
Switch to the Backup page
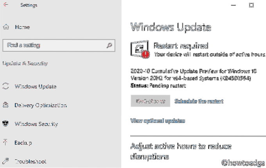click(23, 142)
